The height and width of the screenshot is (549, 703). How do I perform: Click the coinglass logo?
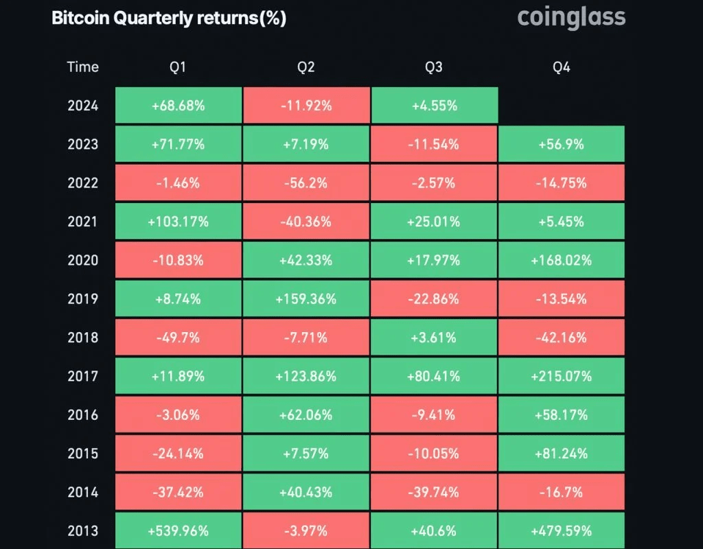click(571, 18)
